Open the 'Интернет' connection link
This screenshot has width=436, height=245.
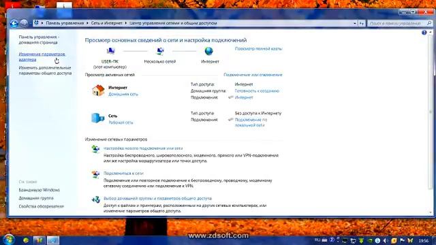coord(244,97)
